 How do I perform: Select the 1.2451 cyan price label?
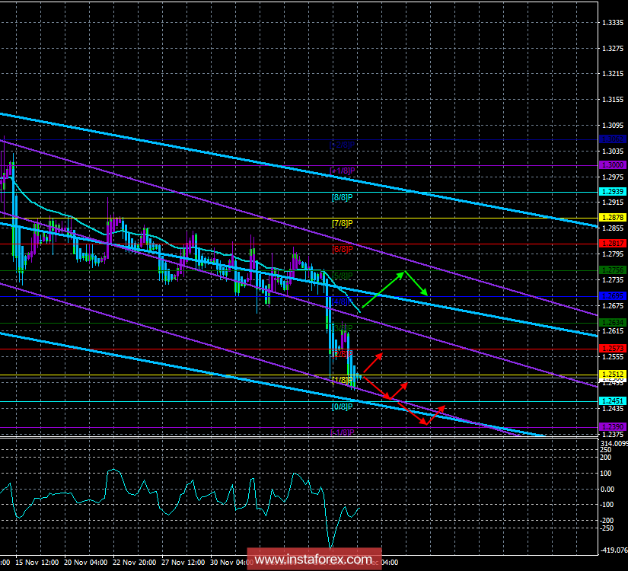coord(613,401)
